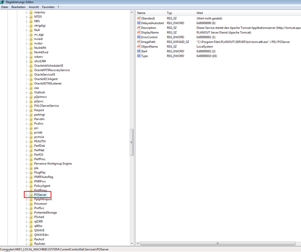Click the binary icon of Type value
The height and width of the screenshot is (252, 301).
[139, 56]
